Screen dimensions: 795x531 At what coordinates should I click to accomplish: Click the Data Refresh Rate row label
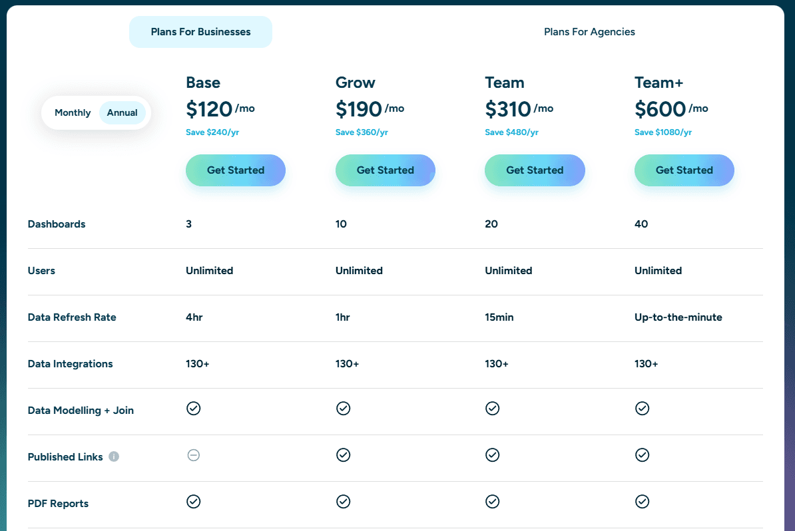point(72,317)
